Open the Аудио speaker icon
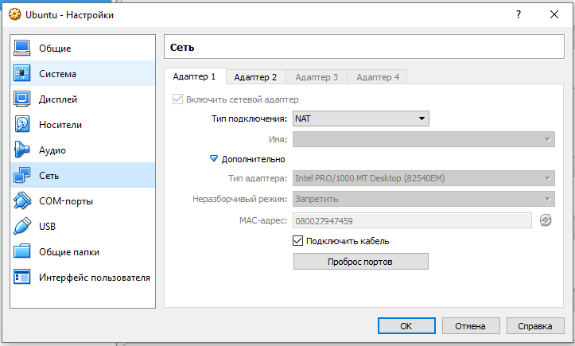The height and width of the screenshot is (346, 575). [x=22, y=150]
